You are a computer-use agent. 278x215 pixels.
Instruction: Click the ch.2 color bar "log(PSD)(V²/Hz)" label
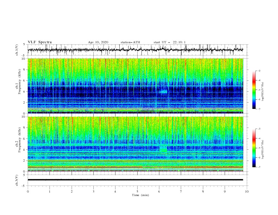(x=263, y=150)
